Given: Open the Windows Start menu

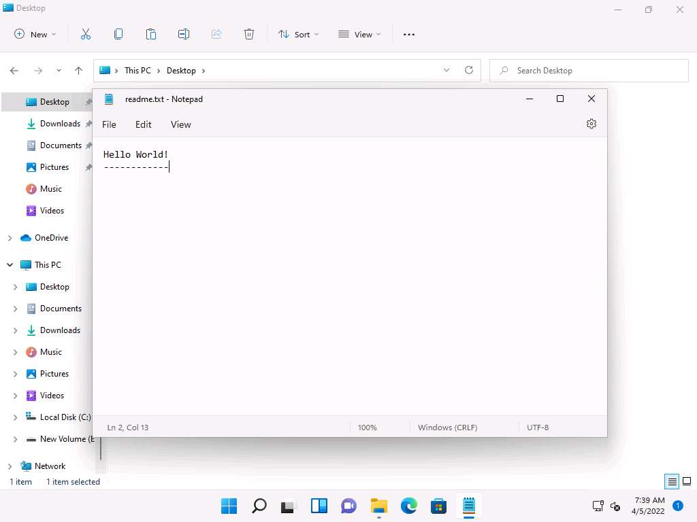Looking at the screenshot, I should pos(229,506).
